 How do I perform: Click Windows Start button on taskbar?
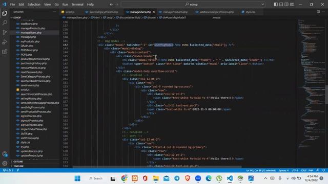pos(77,178)
